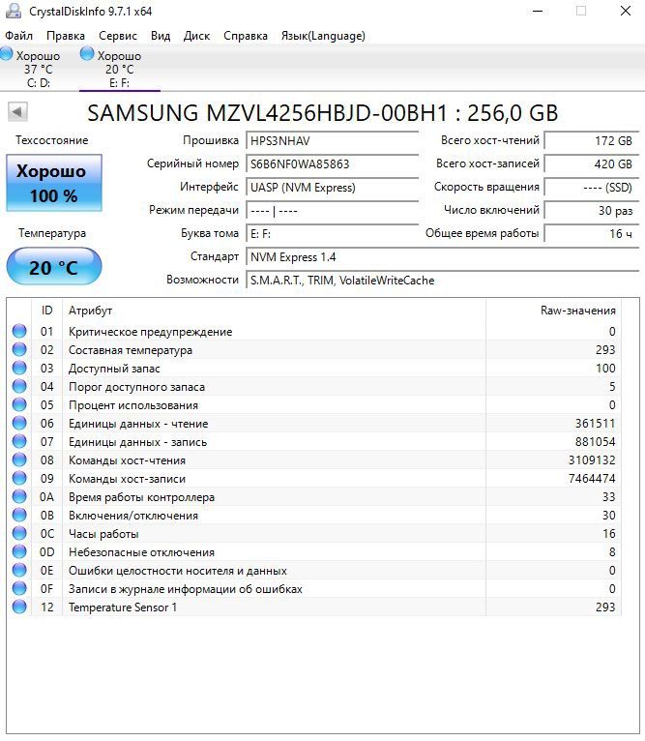Click status icon of Процент использования row
645x741 pixels.
click(19, 404)
